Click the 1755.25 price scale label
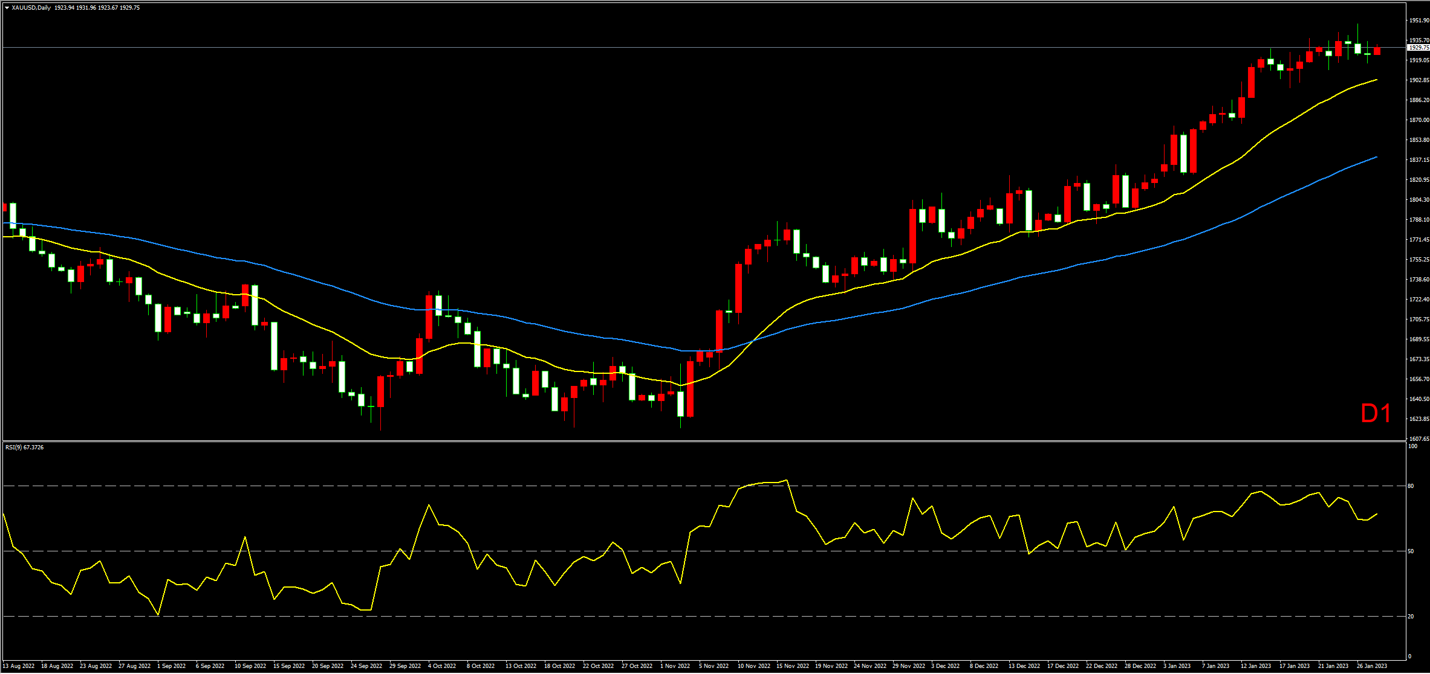The width and height of the screenshot is (1430, 674). coord(1419,260)
